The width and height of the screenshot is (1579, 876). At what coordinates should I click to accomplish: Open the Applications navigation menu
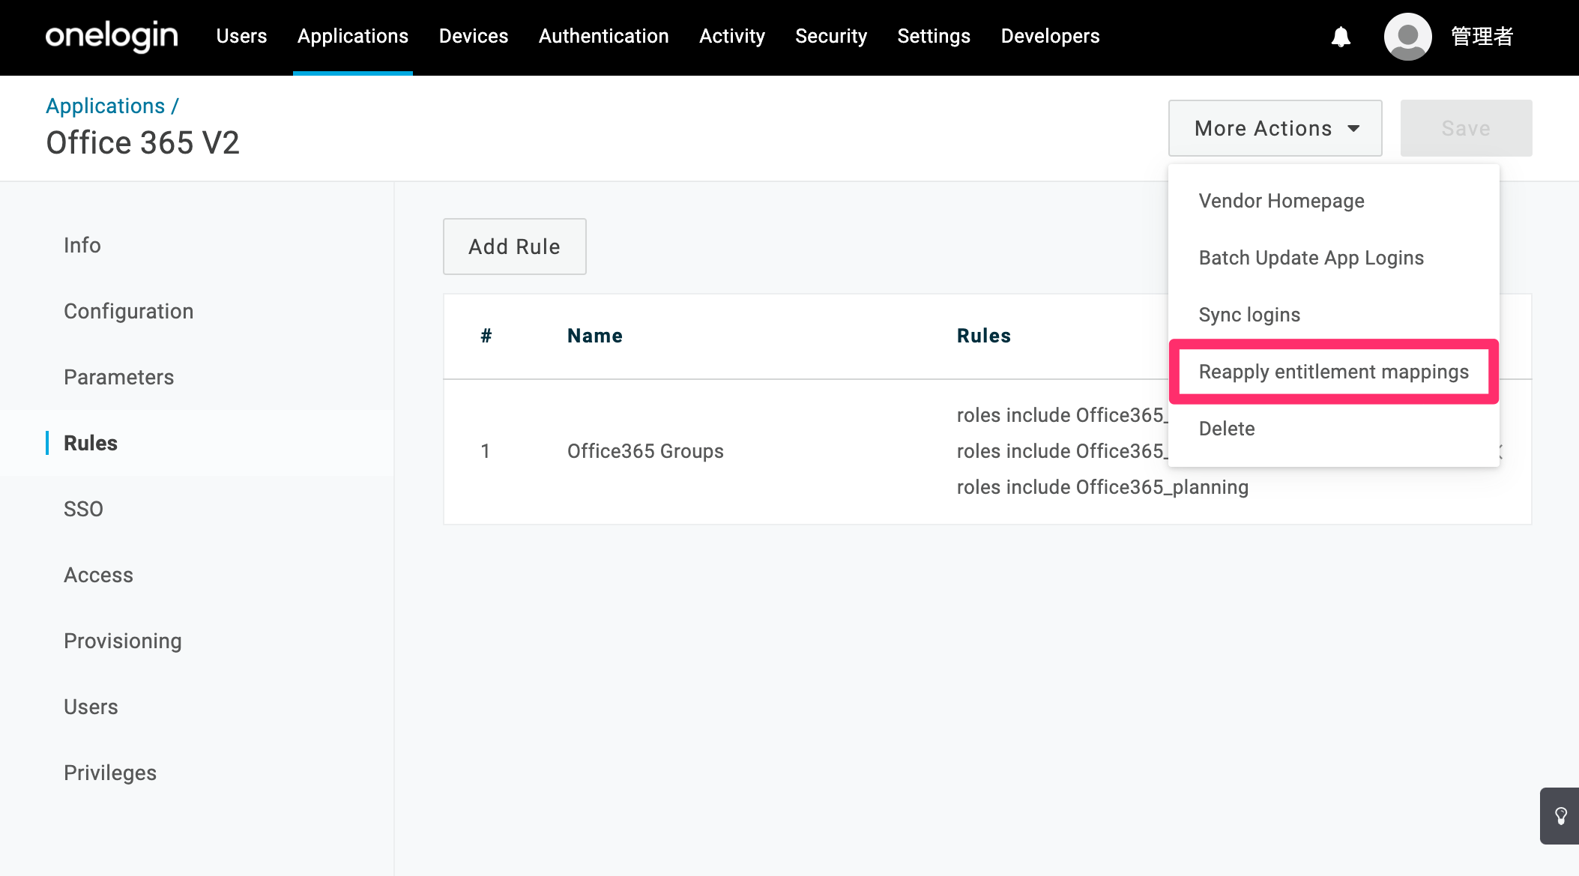[353, 36]
